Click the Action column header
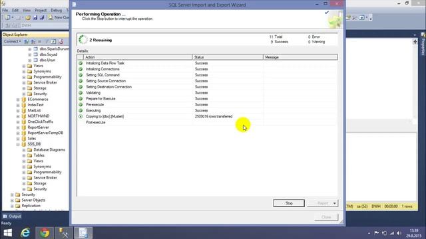 coord(138,57)
